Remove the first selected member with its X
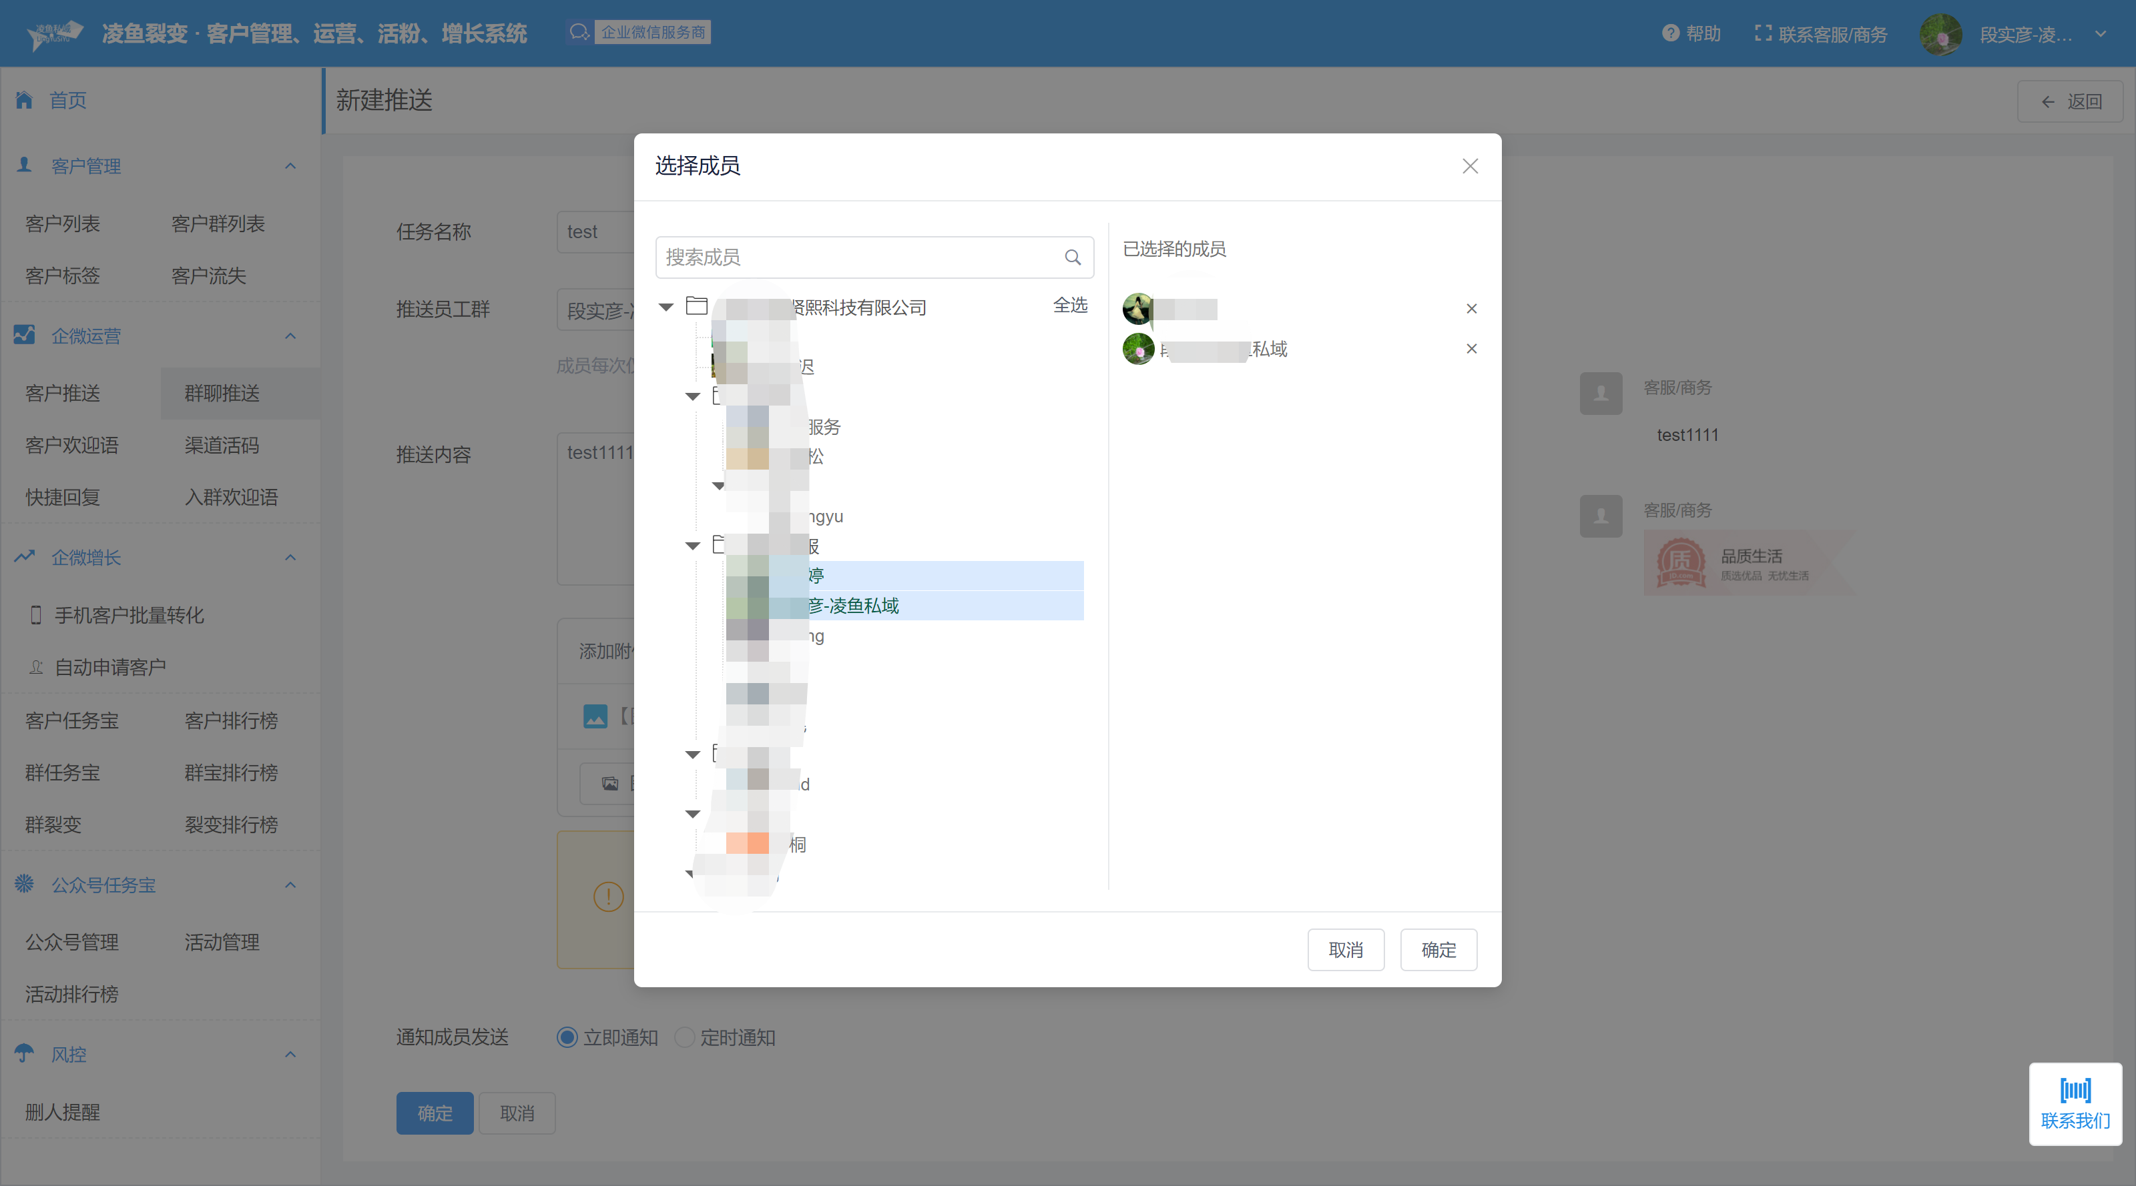The width and height of the screenshot is (2136, 1186). pos(1471,308)
